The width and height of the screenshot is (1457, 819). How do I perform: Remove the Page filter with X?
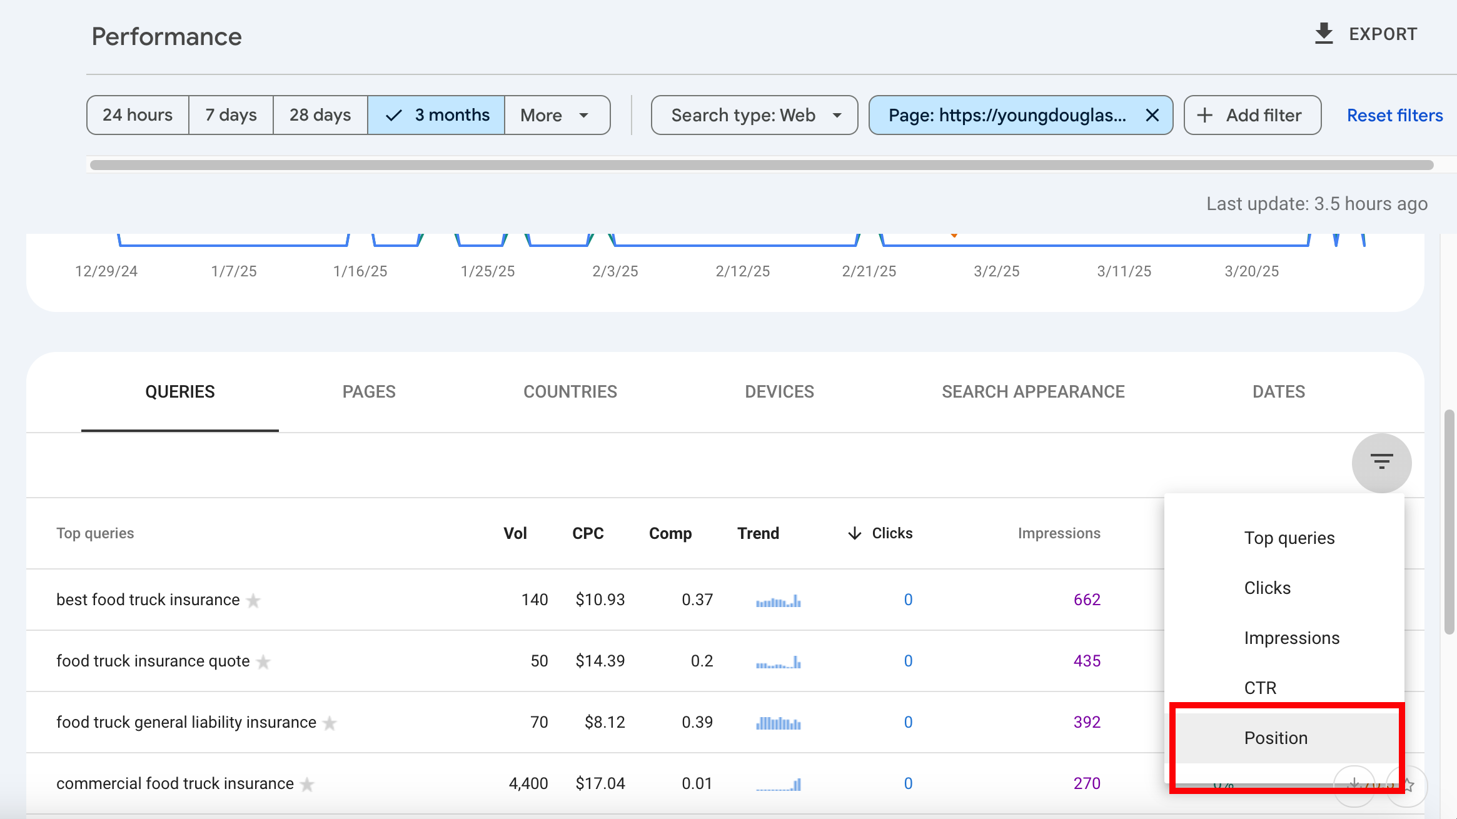point(1152,115)
